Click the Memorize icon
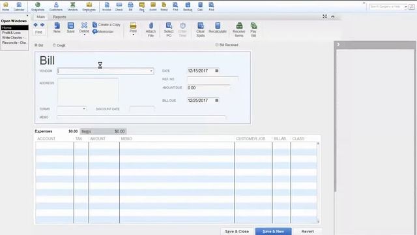417x235 pixels. (x=103, y=31)
